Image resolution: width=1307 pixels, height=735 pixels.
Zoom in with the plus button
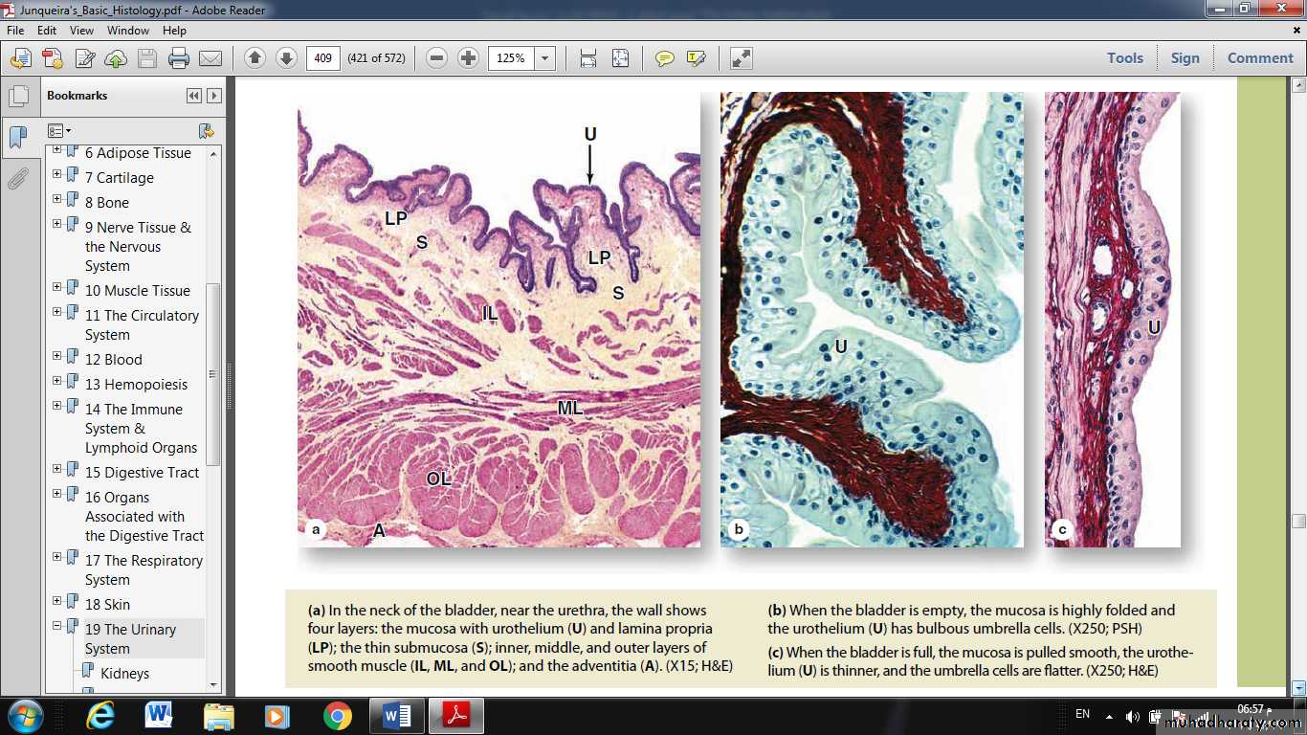(468, 58)
